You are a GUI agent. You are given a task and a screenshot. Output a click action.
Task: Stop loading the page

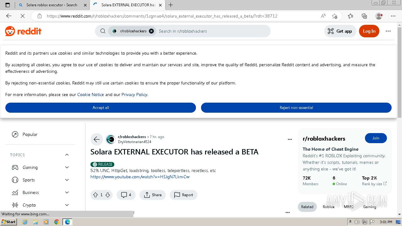[x=23, y=16]
